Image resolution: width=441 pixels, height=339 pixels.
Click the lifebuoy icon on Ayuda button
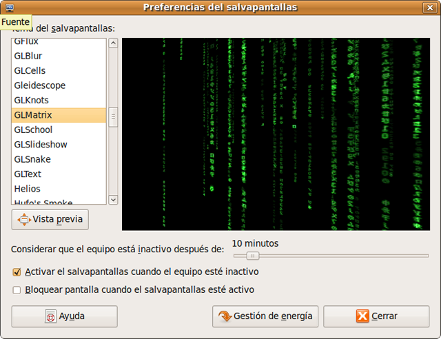coord(50,317)
